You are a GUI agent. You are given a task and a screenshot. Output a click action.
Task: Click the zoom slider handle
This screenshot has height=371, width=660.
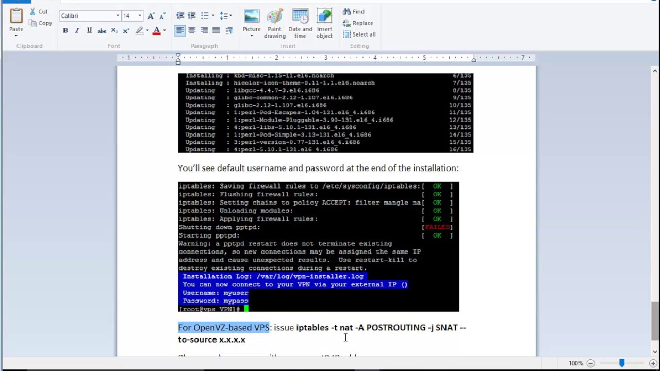(x=622, y=363)
